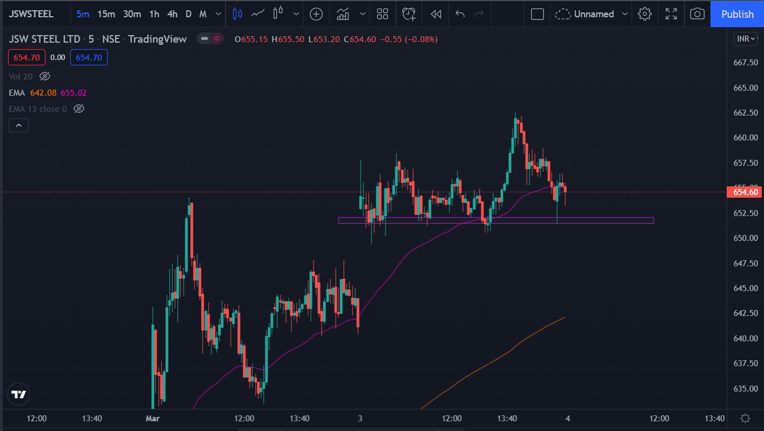Select the 4h timeframe
The width and height of the screenshot is (764, 431).
pyautogui.click(x=172, y=14)
